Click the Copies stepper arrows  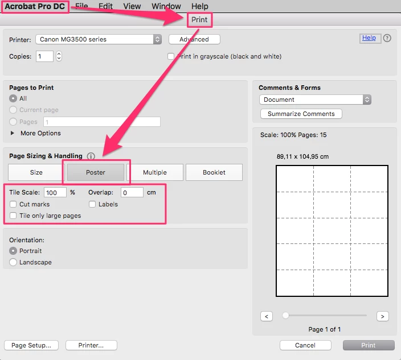59,56
